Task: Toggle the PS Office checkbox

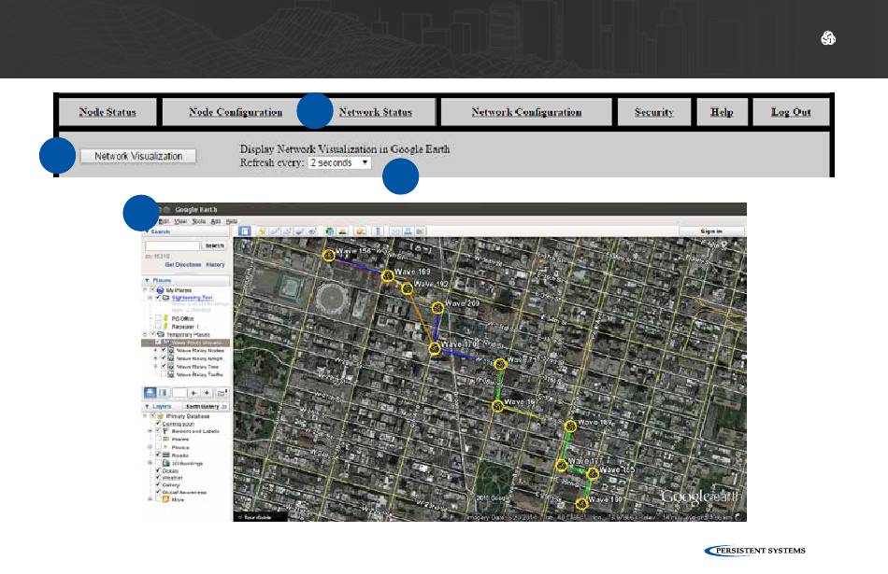Action: [158, 318]
